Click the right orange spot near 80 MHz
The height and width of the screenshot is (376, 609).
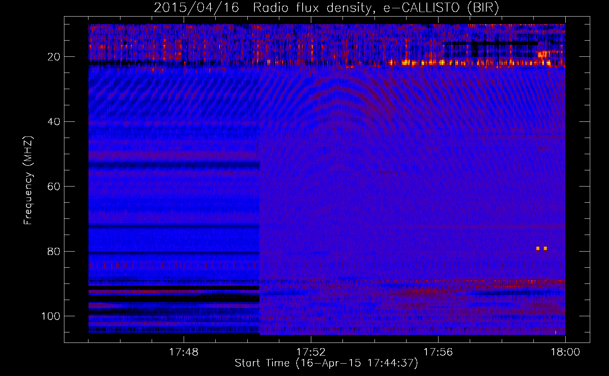point(545,249)
